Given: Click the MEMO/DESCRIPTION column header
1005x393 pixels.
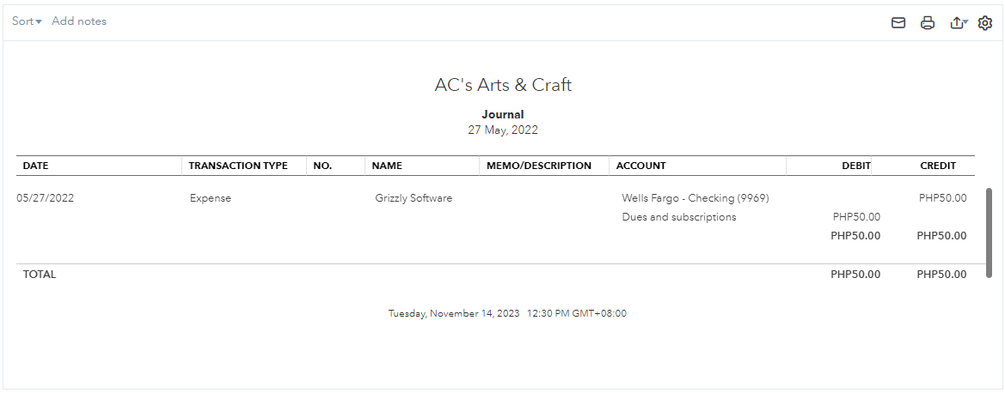Looking at the screenshot, I should click(x=539, y=166).
